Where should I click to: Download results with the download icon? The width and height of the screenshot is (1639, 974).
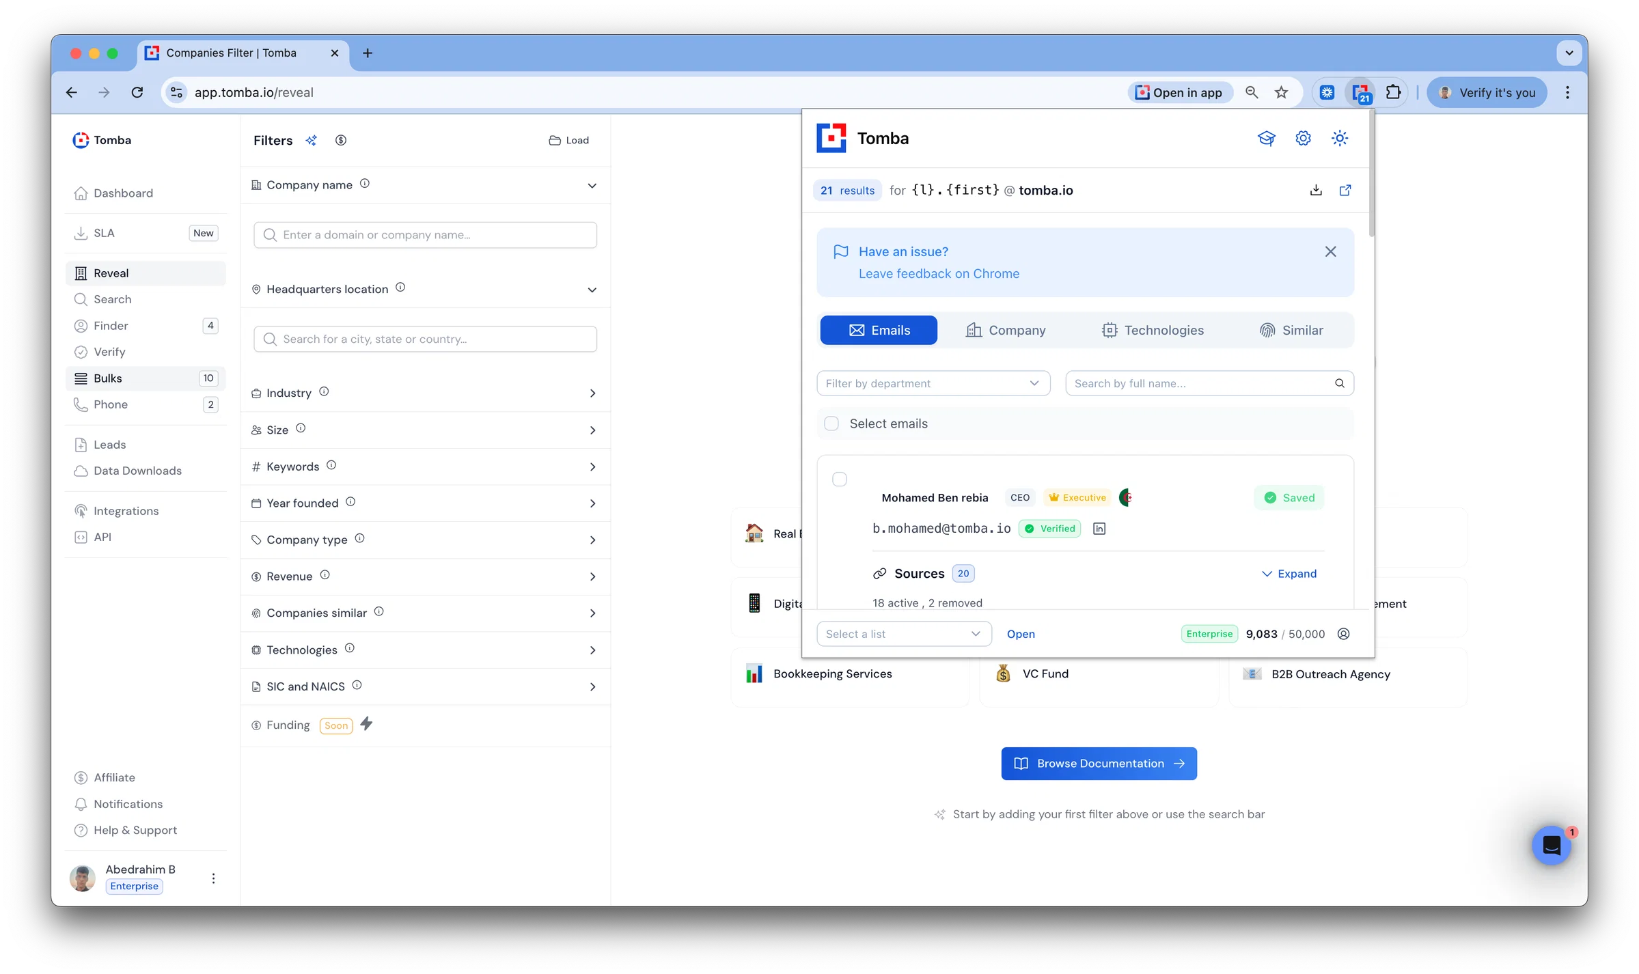[1316, 191]
